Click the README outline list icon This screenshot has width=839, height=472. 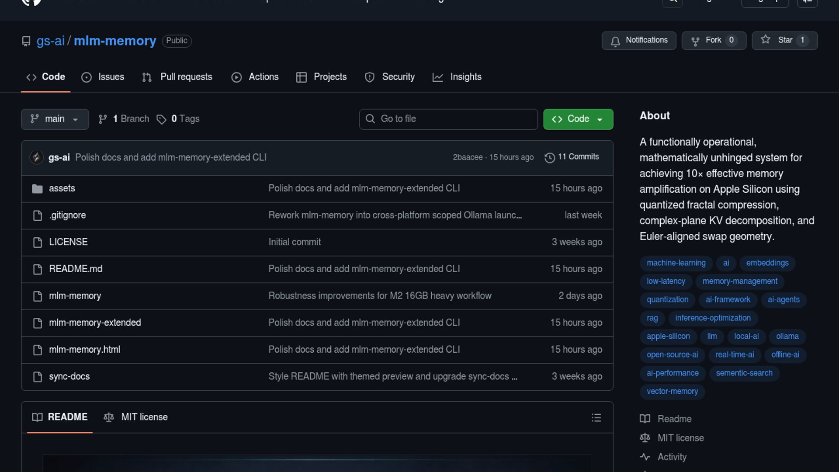coord(596,417)
